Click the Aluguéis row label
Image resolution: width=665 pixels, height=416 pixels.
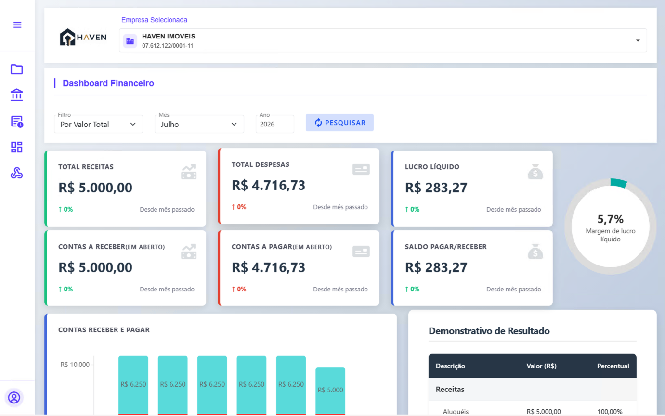click(456, 412)
